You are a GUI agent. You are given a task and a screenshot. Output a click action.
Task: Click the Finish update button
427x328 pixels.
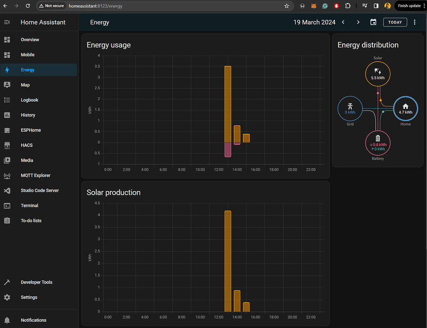[x=409, y=6]
